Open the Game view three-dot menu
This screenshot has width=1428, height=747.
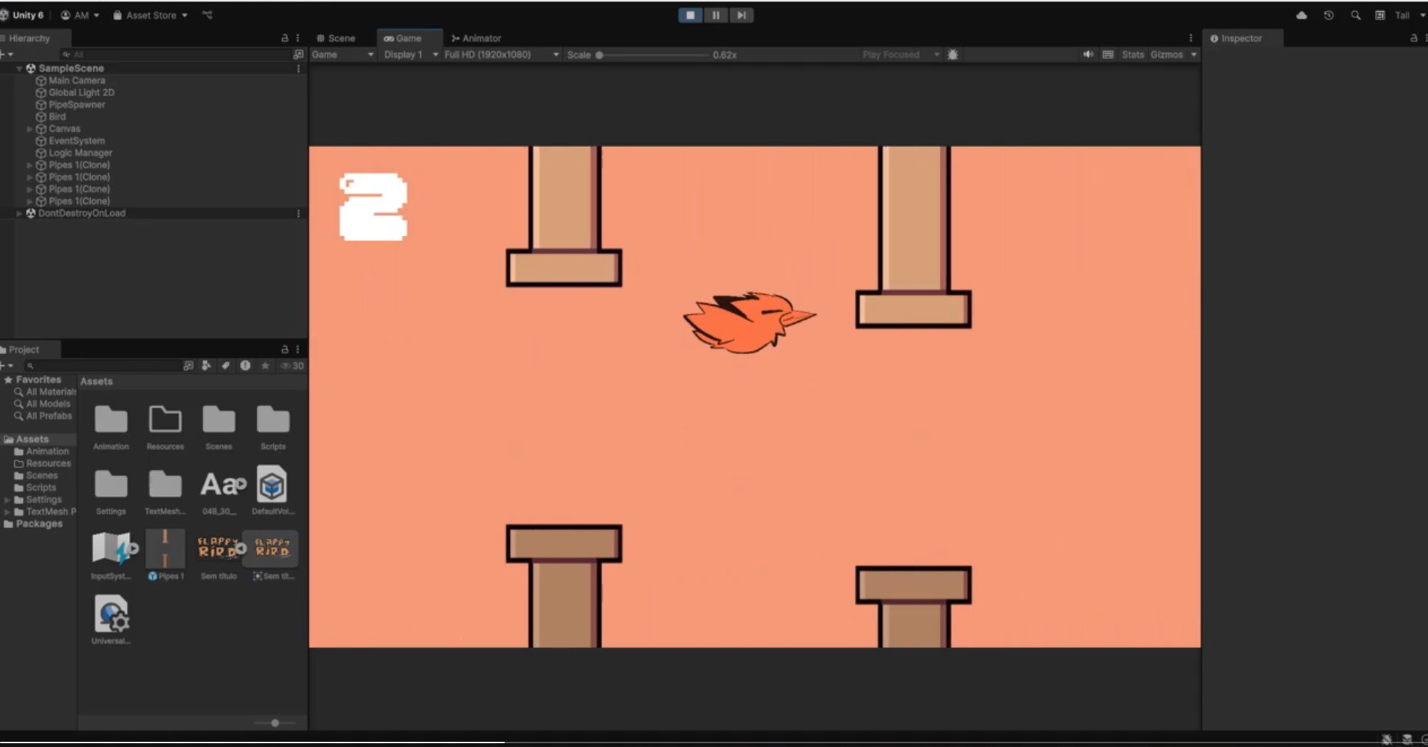click(1190, 38)
